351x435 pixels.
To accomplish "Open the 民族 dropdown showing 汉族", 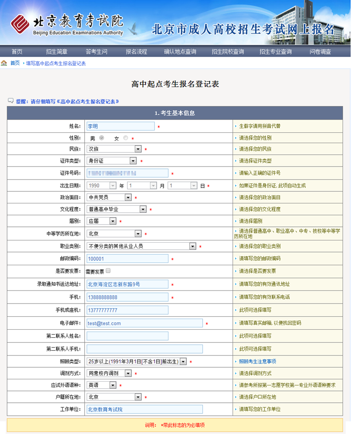I will (114, 149).
